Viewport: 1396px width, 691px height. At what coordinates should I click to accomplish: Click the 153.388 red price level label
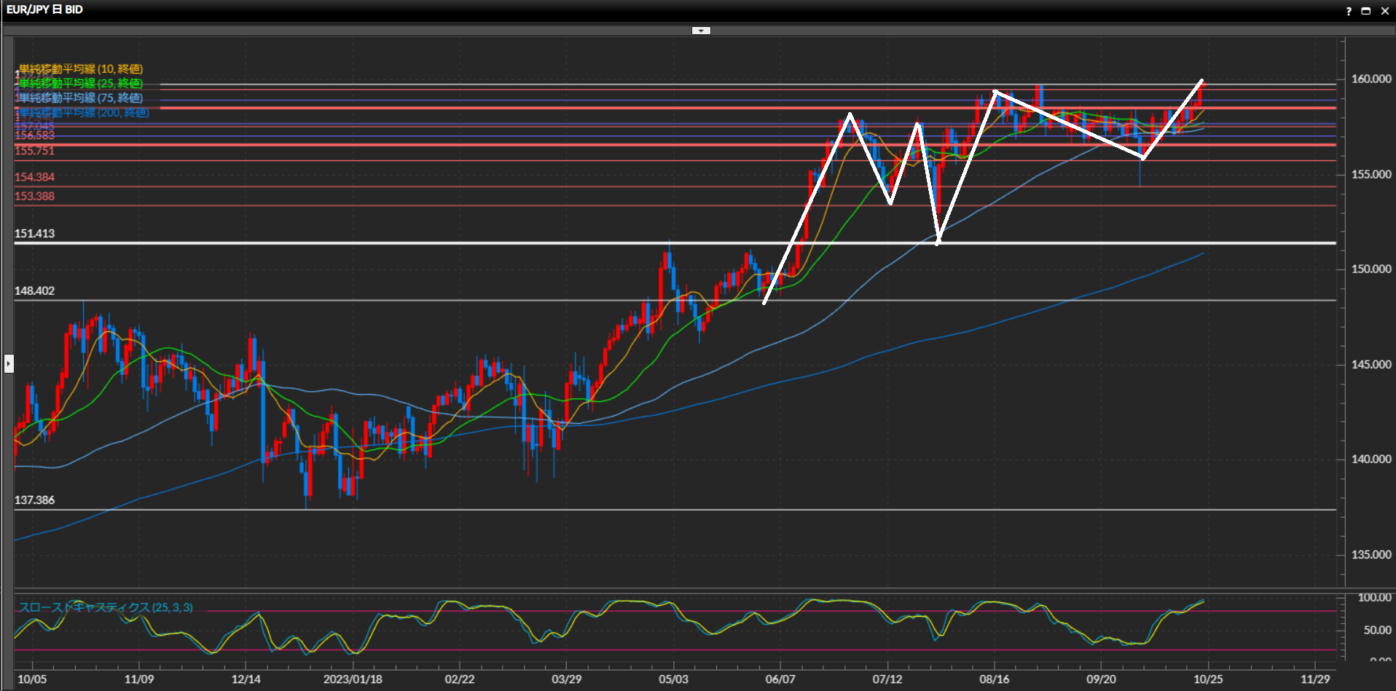point(34,197)
